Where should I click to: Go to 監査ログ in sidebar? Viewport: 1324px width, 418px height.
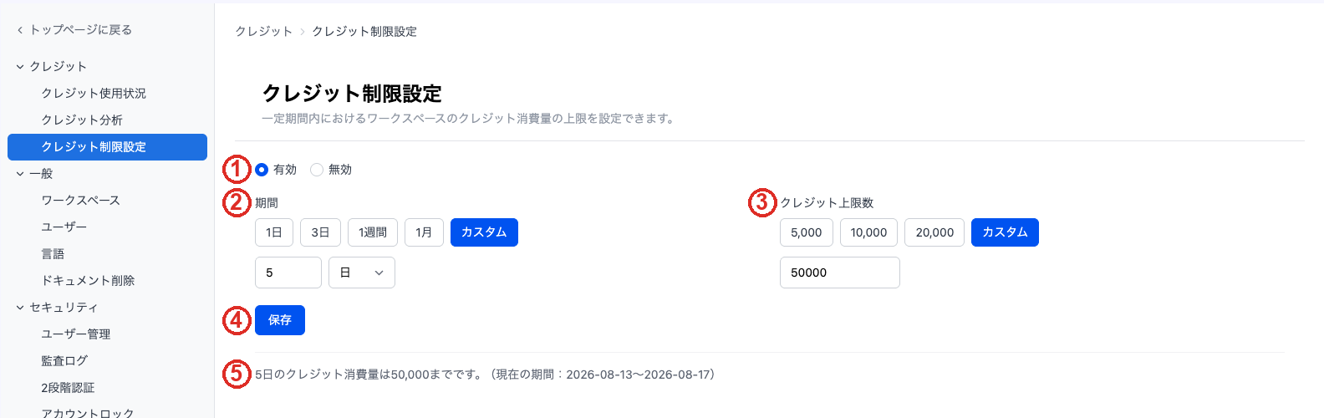tap(64, 361)
